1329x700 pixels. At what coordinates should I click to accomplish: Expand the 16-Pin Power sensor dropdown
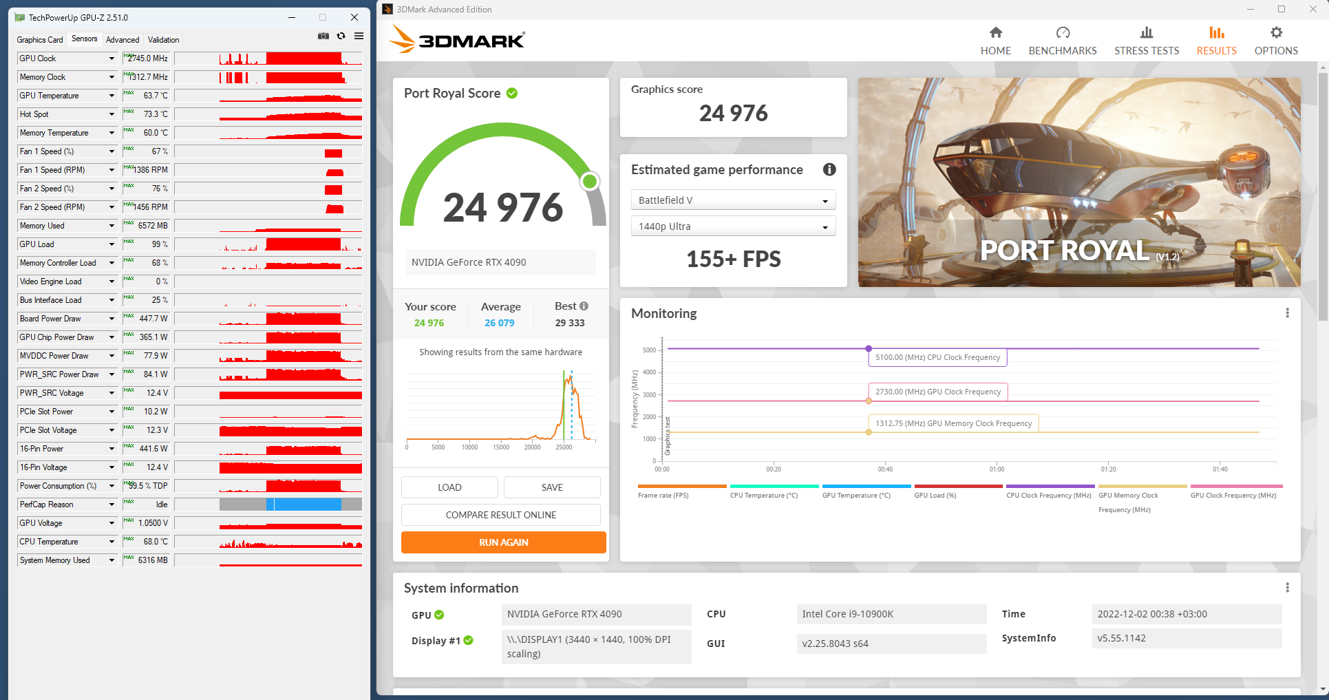pyautogui.click(x=111, y=449)
